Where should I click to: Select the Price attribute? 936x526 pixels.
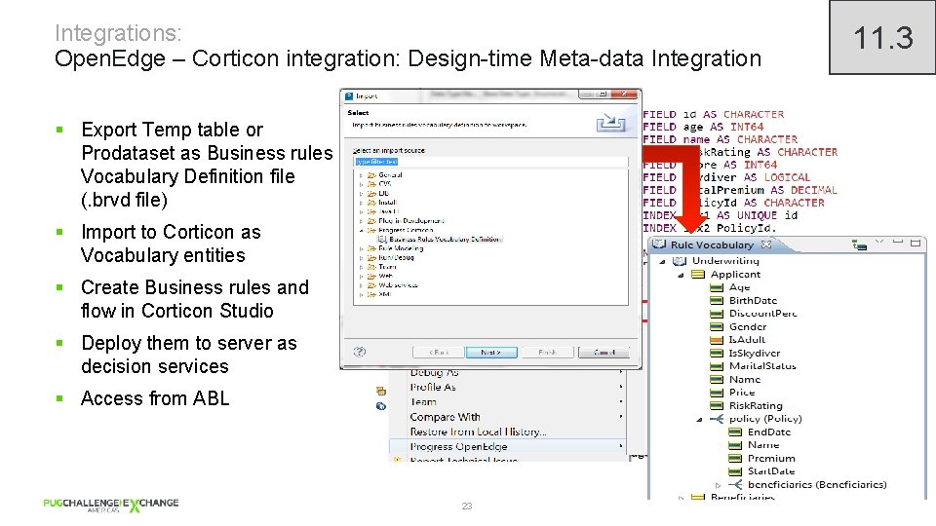[x=742, y=393]
